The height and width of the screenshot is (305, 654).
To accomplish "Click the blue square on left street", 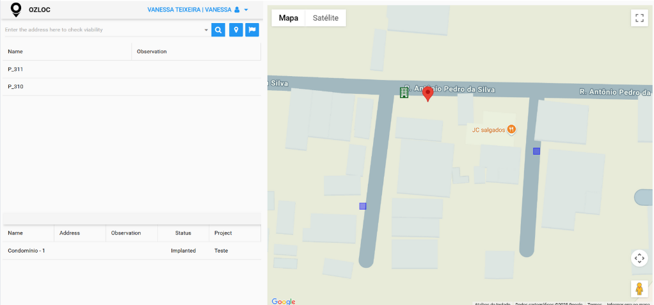I will coord(363,206).
